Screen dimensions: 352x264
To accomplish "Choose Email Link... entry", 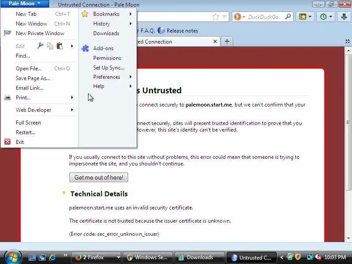I will [29, 88].
